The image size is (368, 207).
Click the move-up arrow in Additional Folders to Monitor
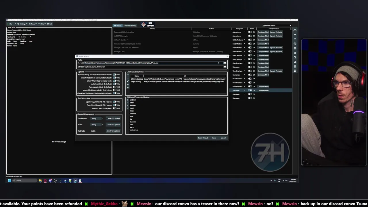[x=128, y=106]
